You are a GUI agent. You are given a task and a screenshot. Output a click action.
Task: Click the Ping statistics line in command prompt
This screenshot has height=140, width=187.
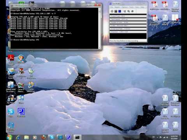pos(29,31)
